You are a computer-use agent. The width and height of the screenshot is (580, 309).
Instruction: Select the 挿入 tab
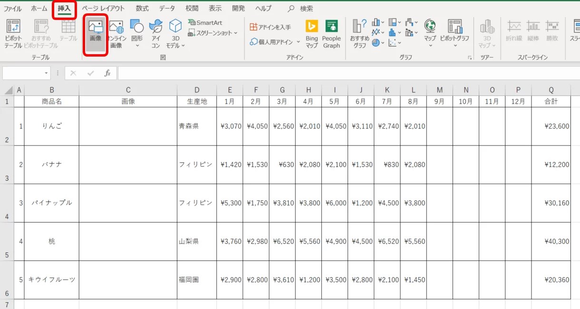[x=64, y=9]
